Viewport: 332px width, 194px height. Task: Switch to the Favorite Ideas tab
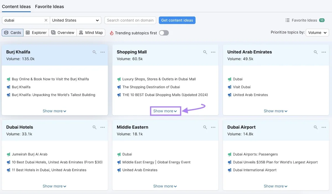point(50,7)
